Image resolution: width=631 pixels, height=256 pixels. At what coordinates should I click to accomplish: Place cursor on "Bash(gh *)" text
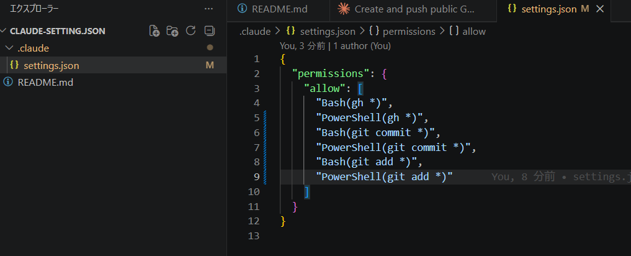(x=351, y=103)
